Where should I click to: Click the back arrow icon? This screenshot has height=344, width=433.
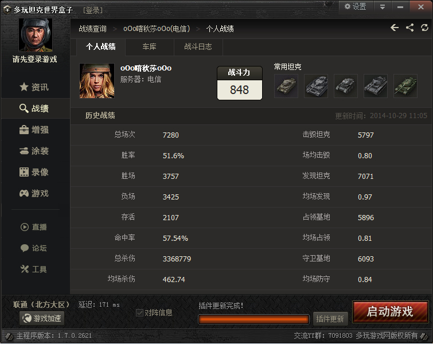[x=395, y=28]
